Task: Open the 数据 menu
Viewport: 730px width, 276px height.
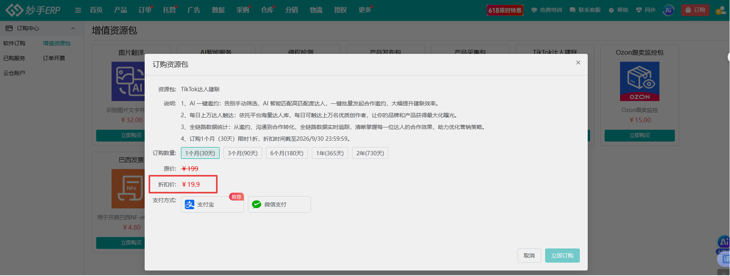Action: click(218, 10)
